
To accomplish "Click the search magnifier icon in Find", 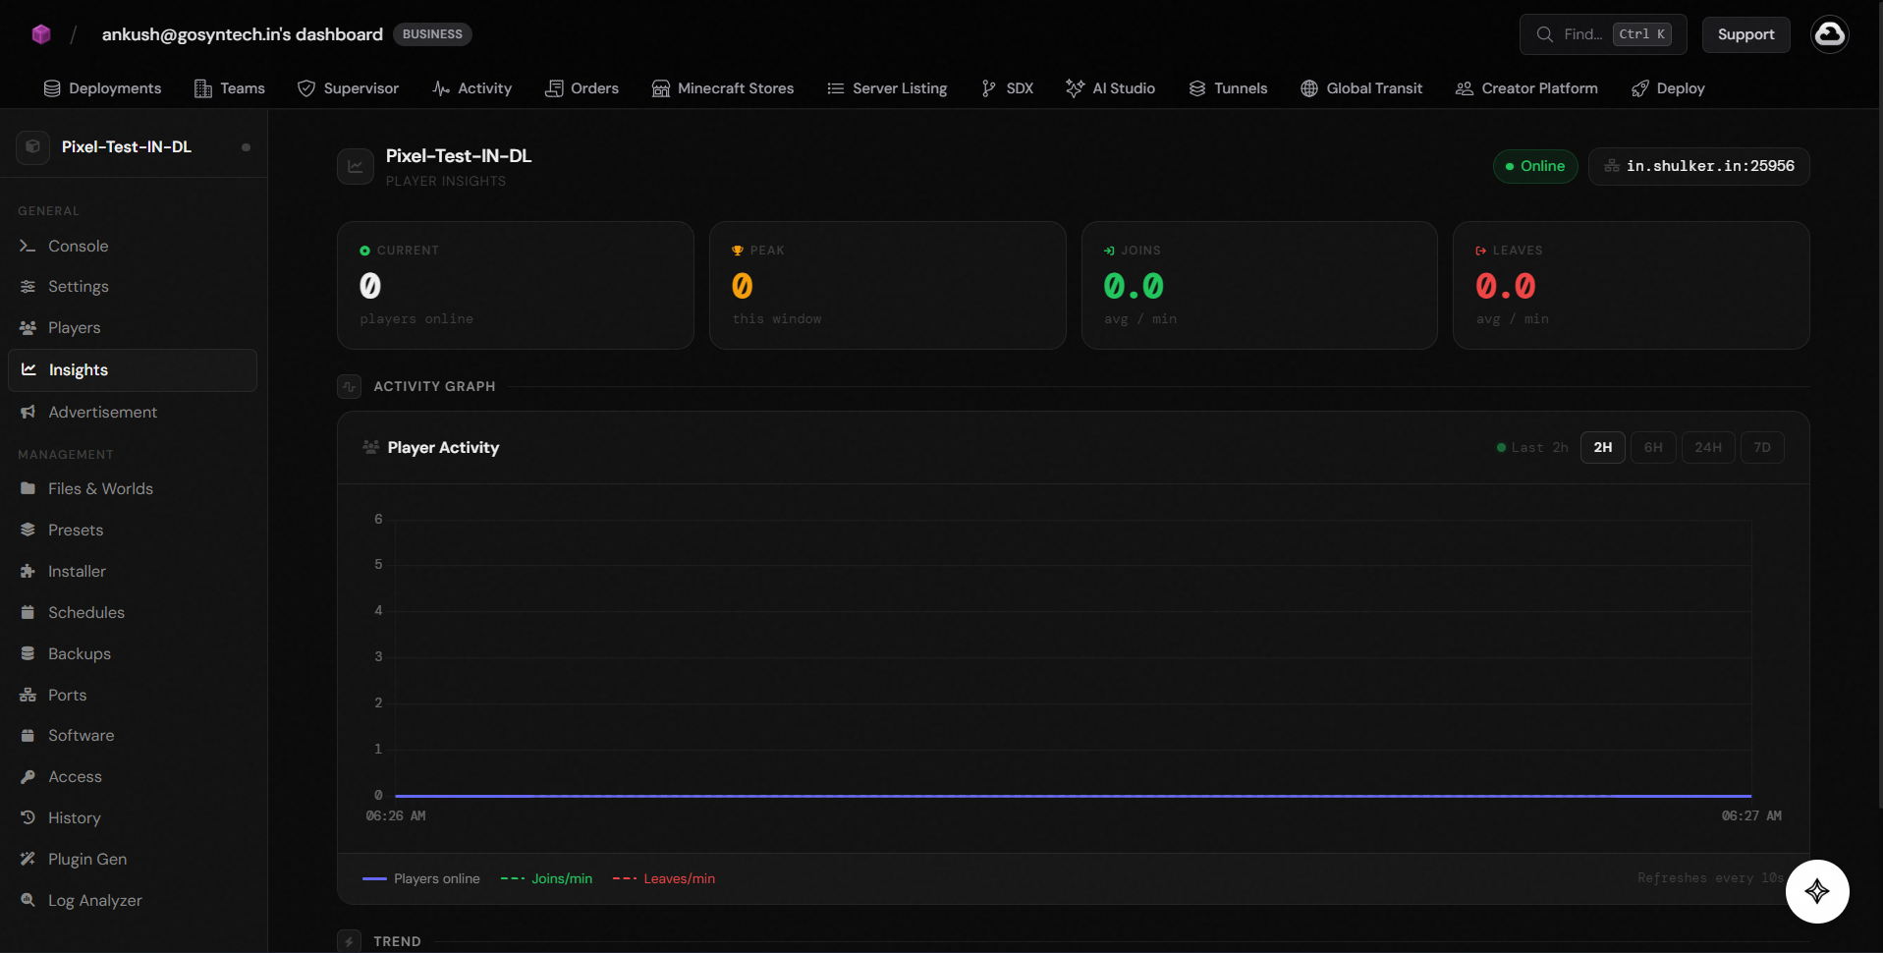I will (x=1545, y=34).
